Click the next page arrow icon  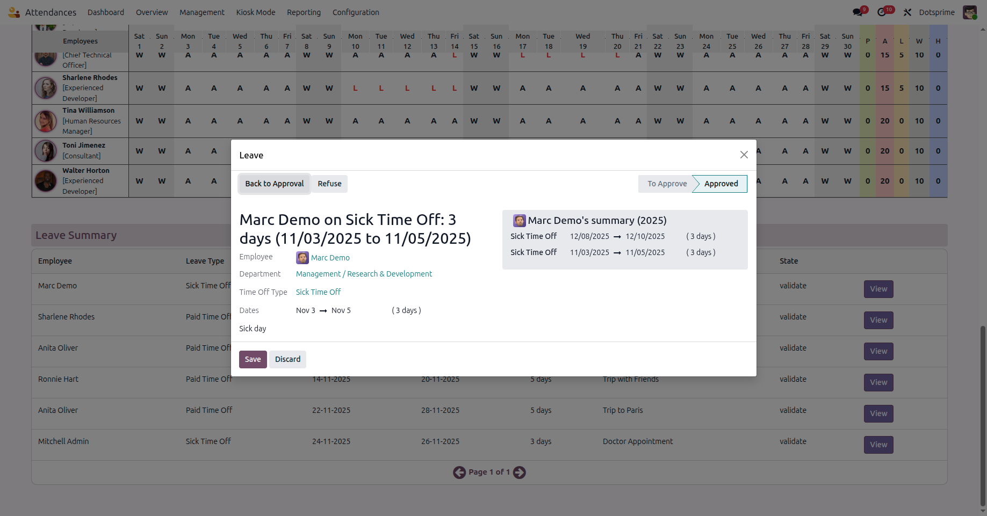pyautogui.click(x=519, y=472)
